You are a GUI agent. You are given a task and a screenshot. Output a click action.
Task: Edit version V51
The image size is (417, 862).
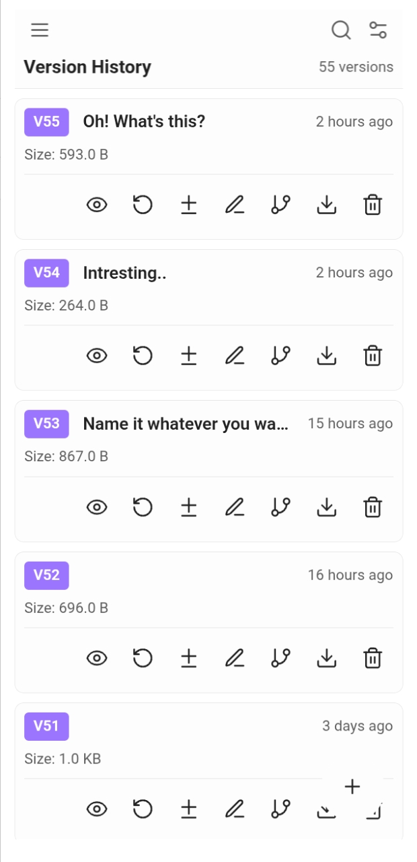coord(235,809)
